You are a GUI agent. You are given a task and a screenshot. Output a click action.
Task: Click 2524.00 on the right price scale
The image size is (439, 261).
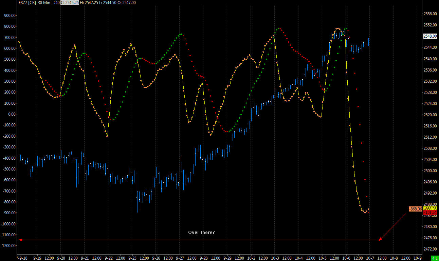pos(429,103)
